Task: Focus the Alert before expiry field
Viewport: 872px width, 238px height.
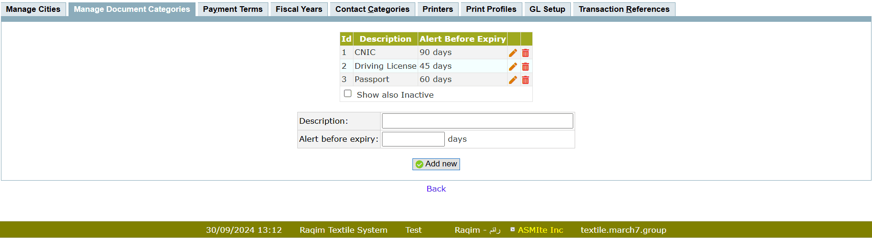Action: point(413,139)
